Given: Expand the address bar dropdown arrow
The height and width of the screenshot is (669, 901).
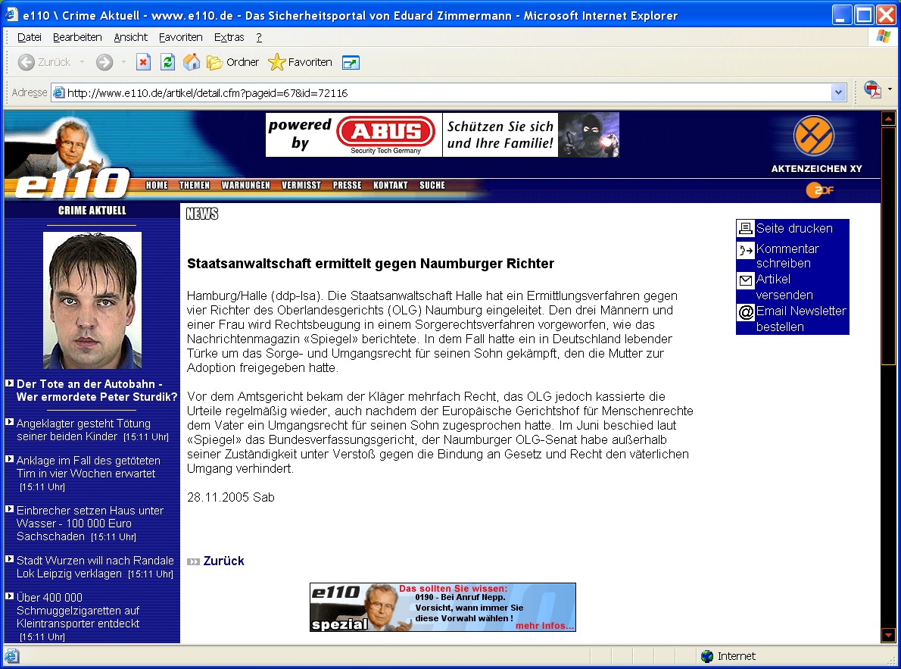Looking at the screenshot, I should tap(838, 92).
